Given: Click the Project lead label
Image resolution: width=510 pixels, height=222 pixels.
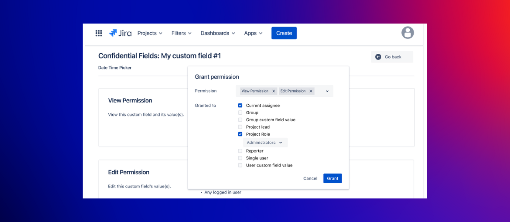Looking at the screenshot, I should coord(258,127).
